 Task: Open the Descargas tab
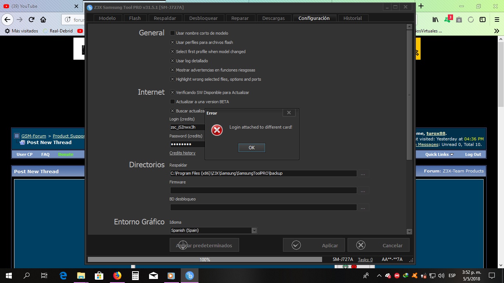[x=273, y=18]
